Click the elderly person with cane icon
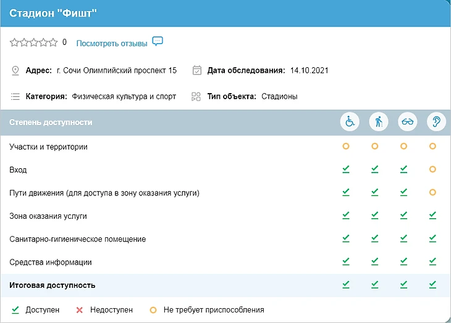Image resolution: width=451 pixels, height=323 pixels. (x=378, y=122)
